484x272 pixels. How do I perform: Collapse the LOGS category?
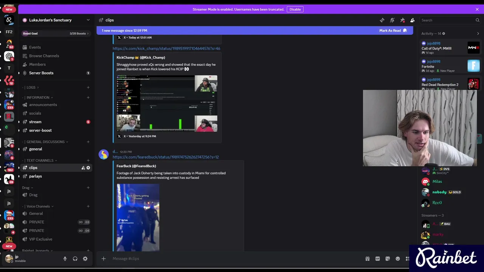pos(31,87)
